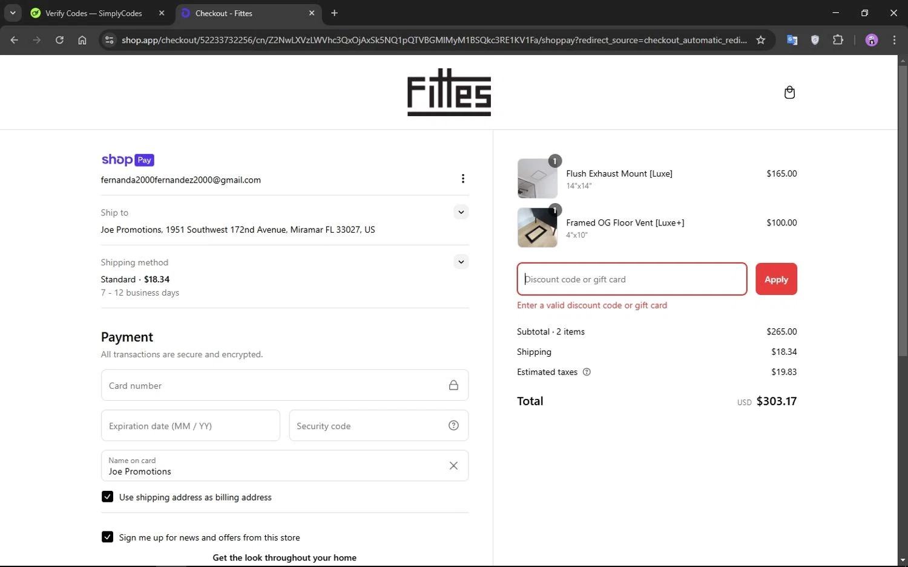Focus the Card number field

pos(285,385)
